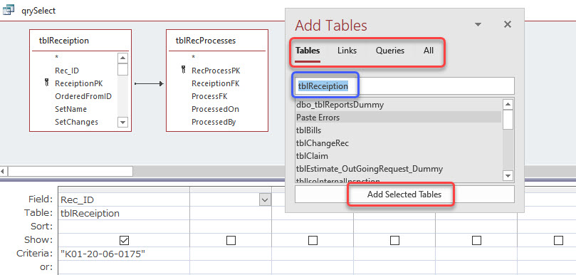The width and height of the screenshot is (576, 275).
Task: Select Paste Errors in the table list
Action: (x=398, y=118)
